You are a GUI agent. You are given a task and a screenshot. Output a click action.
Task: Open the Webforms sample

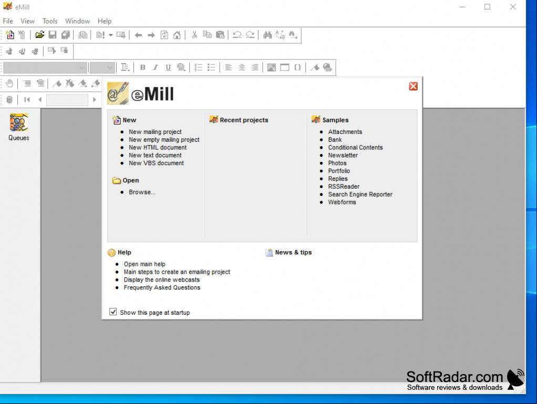tap(342, 202)
